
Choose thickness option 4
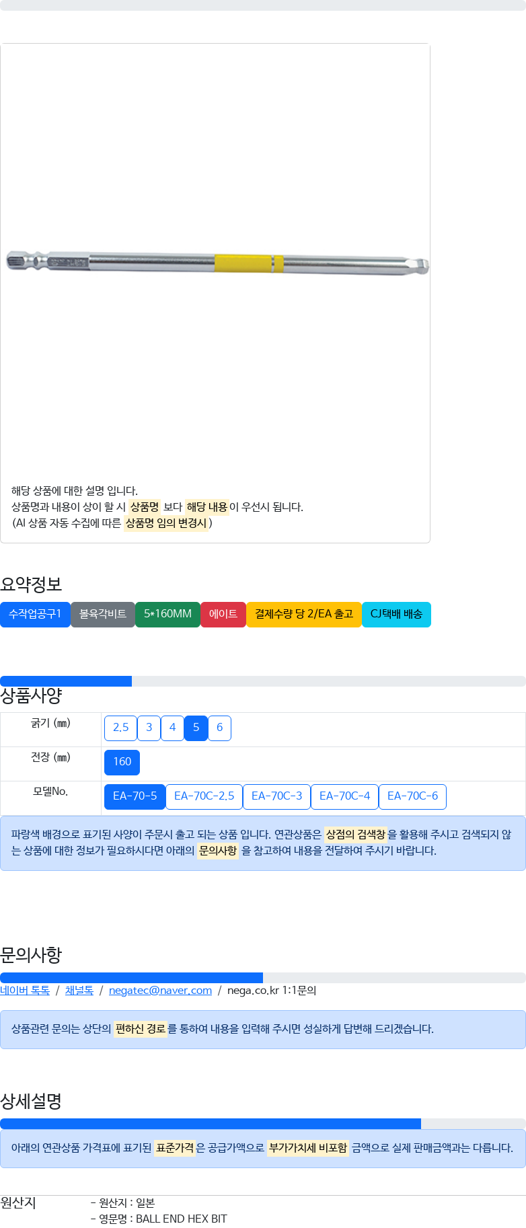click(x=172, y=728)
